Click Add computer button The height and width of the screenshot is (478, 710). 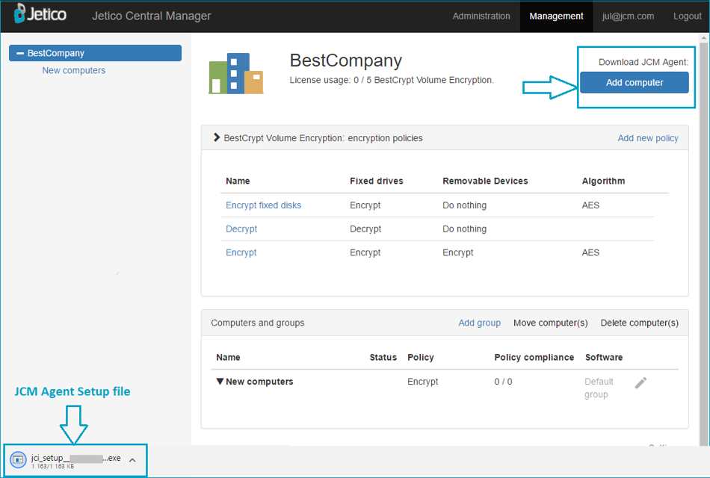(x=635, y=82)
